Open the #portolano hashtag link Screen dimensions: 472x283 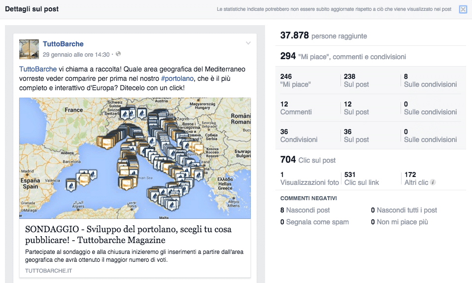point(177,78)
